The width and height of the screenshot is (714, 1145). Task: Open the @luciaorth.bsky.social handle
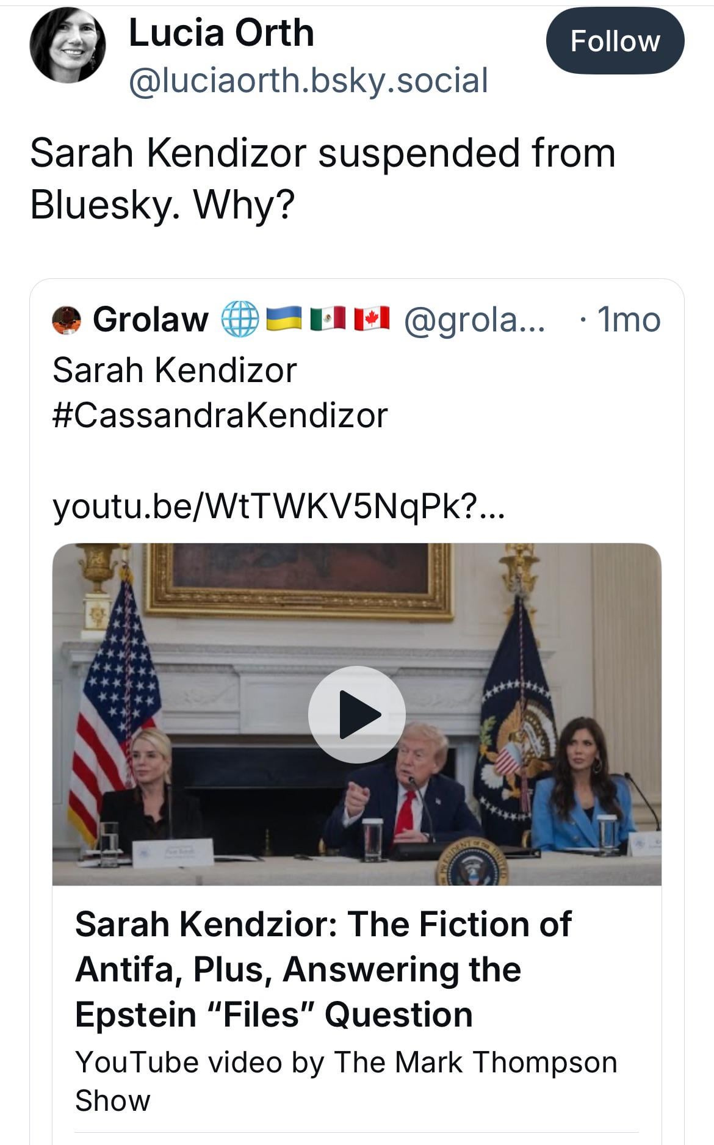308,81
